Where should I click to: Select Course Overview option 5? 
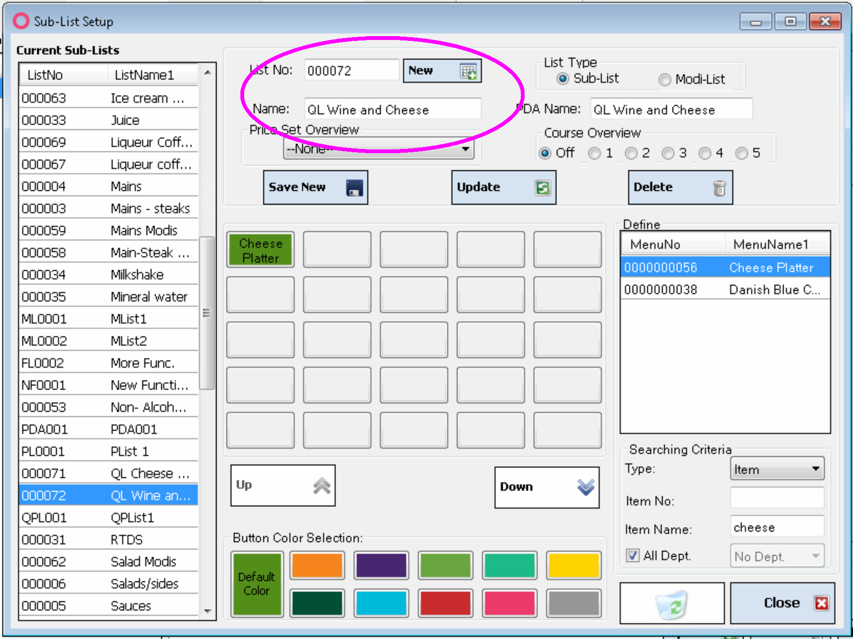coord(741,153)
